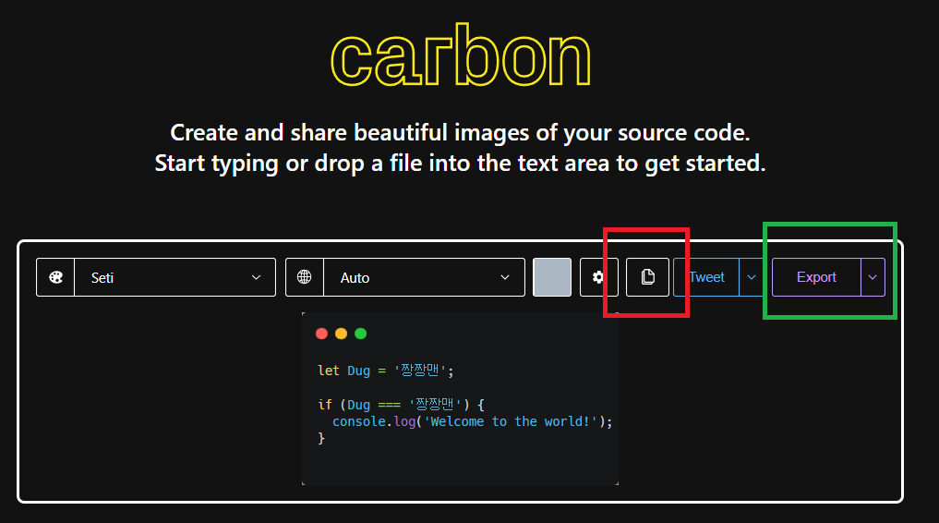Click the copy to clipboard icon
The width and height of the screenshot is (939, 523).
647,277
